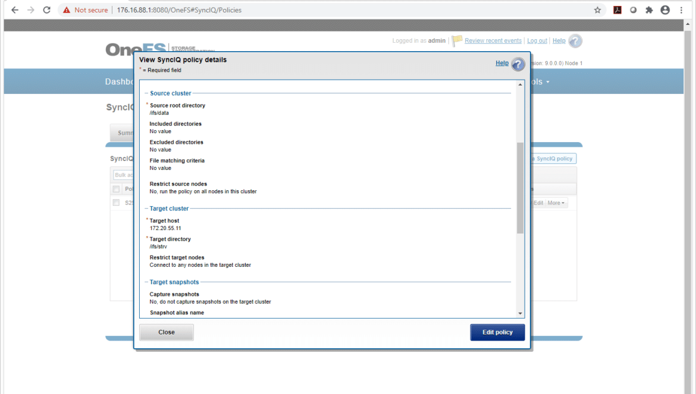Open the Summary tab behind dialog
Image resolution: width=696 pixels, height=394 pixels.
(122, 133)
